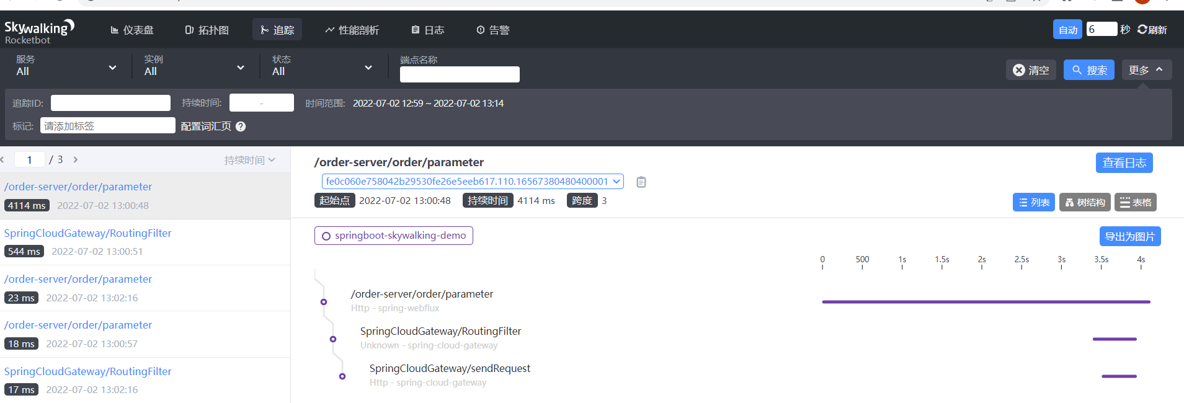Image resolution: width=1184 pixels, height=403 pixels.
Task: Click the /order-server/order/parameter span label
Action: tap(422, 294)
